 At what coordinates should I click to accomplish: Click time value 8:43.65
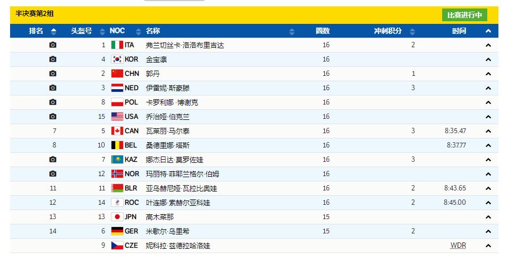[x=455, y=188]
